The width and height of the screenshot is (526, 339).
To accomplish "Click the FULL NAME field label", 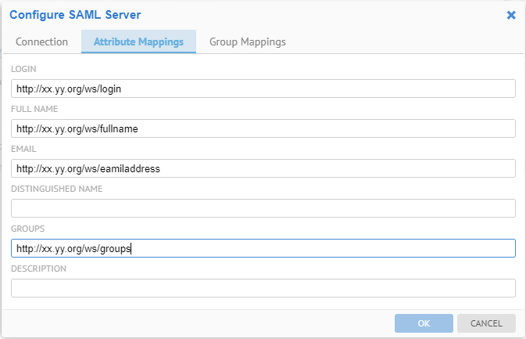I will (34, 110).
